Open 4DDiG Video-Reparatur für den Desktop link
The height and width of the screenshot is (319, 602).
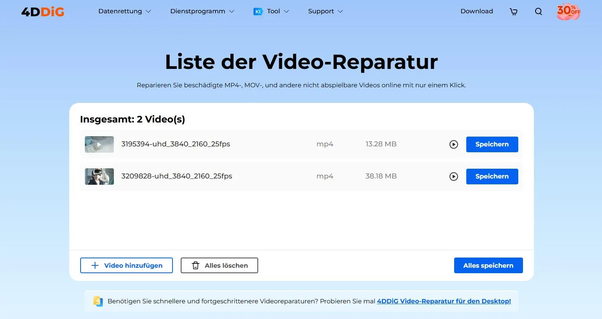pyautogui.click(x=444, y=301)
